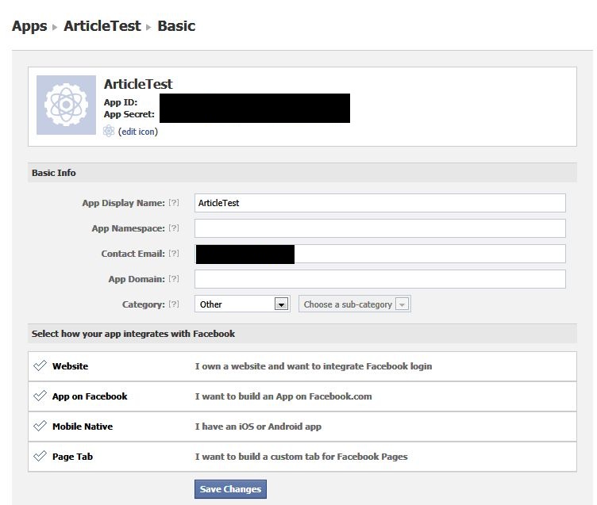The image size is (597, 505).
Task: Click the App on Facebook checkmark icon
Action: click(x=40, y=396)
